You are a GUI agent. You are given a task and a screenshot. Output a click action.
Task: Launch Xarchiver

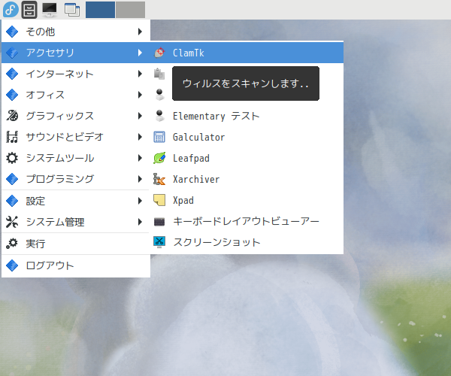[247, 179]
